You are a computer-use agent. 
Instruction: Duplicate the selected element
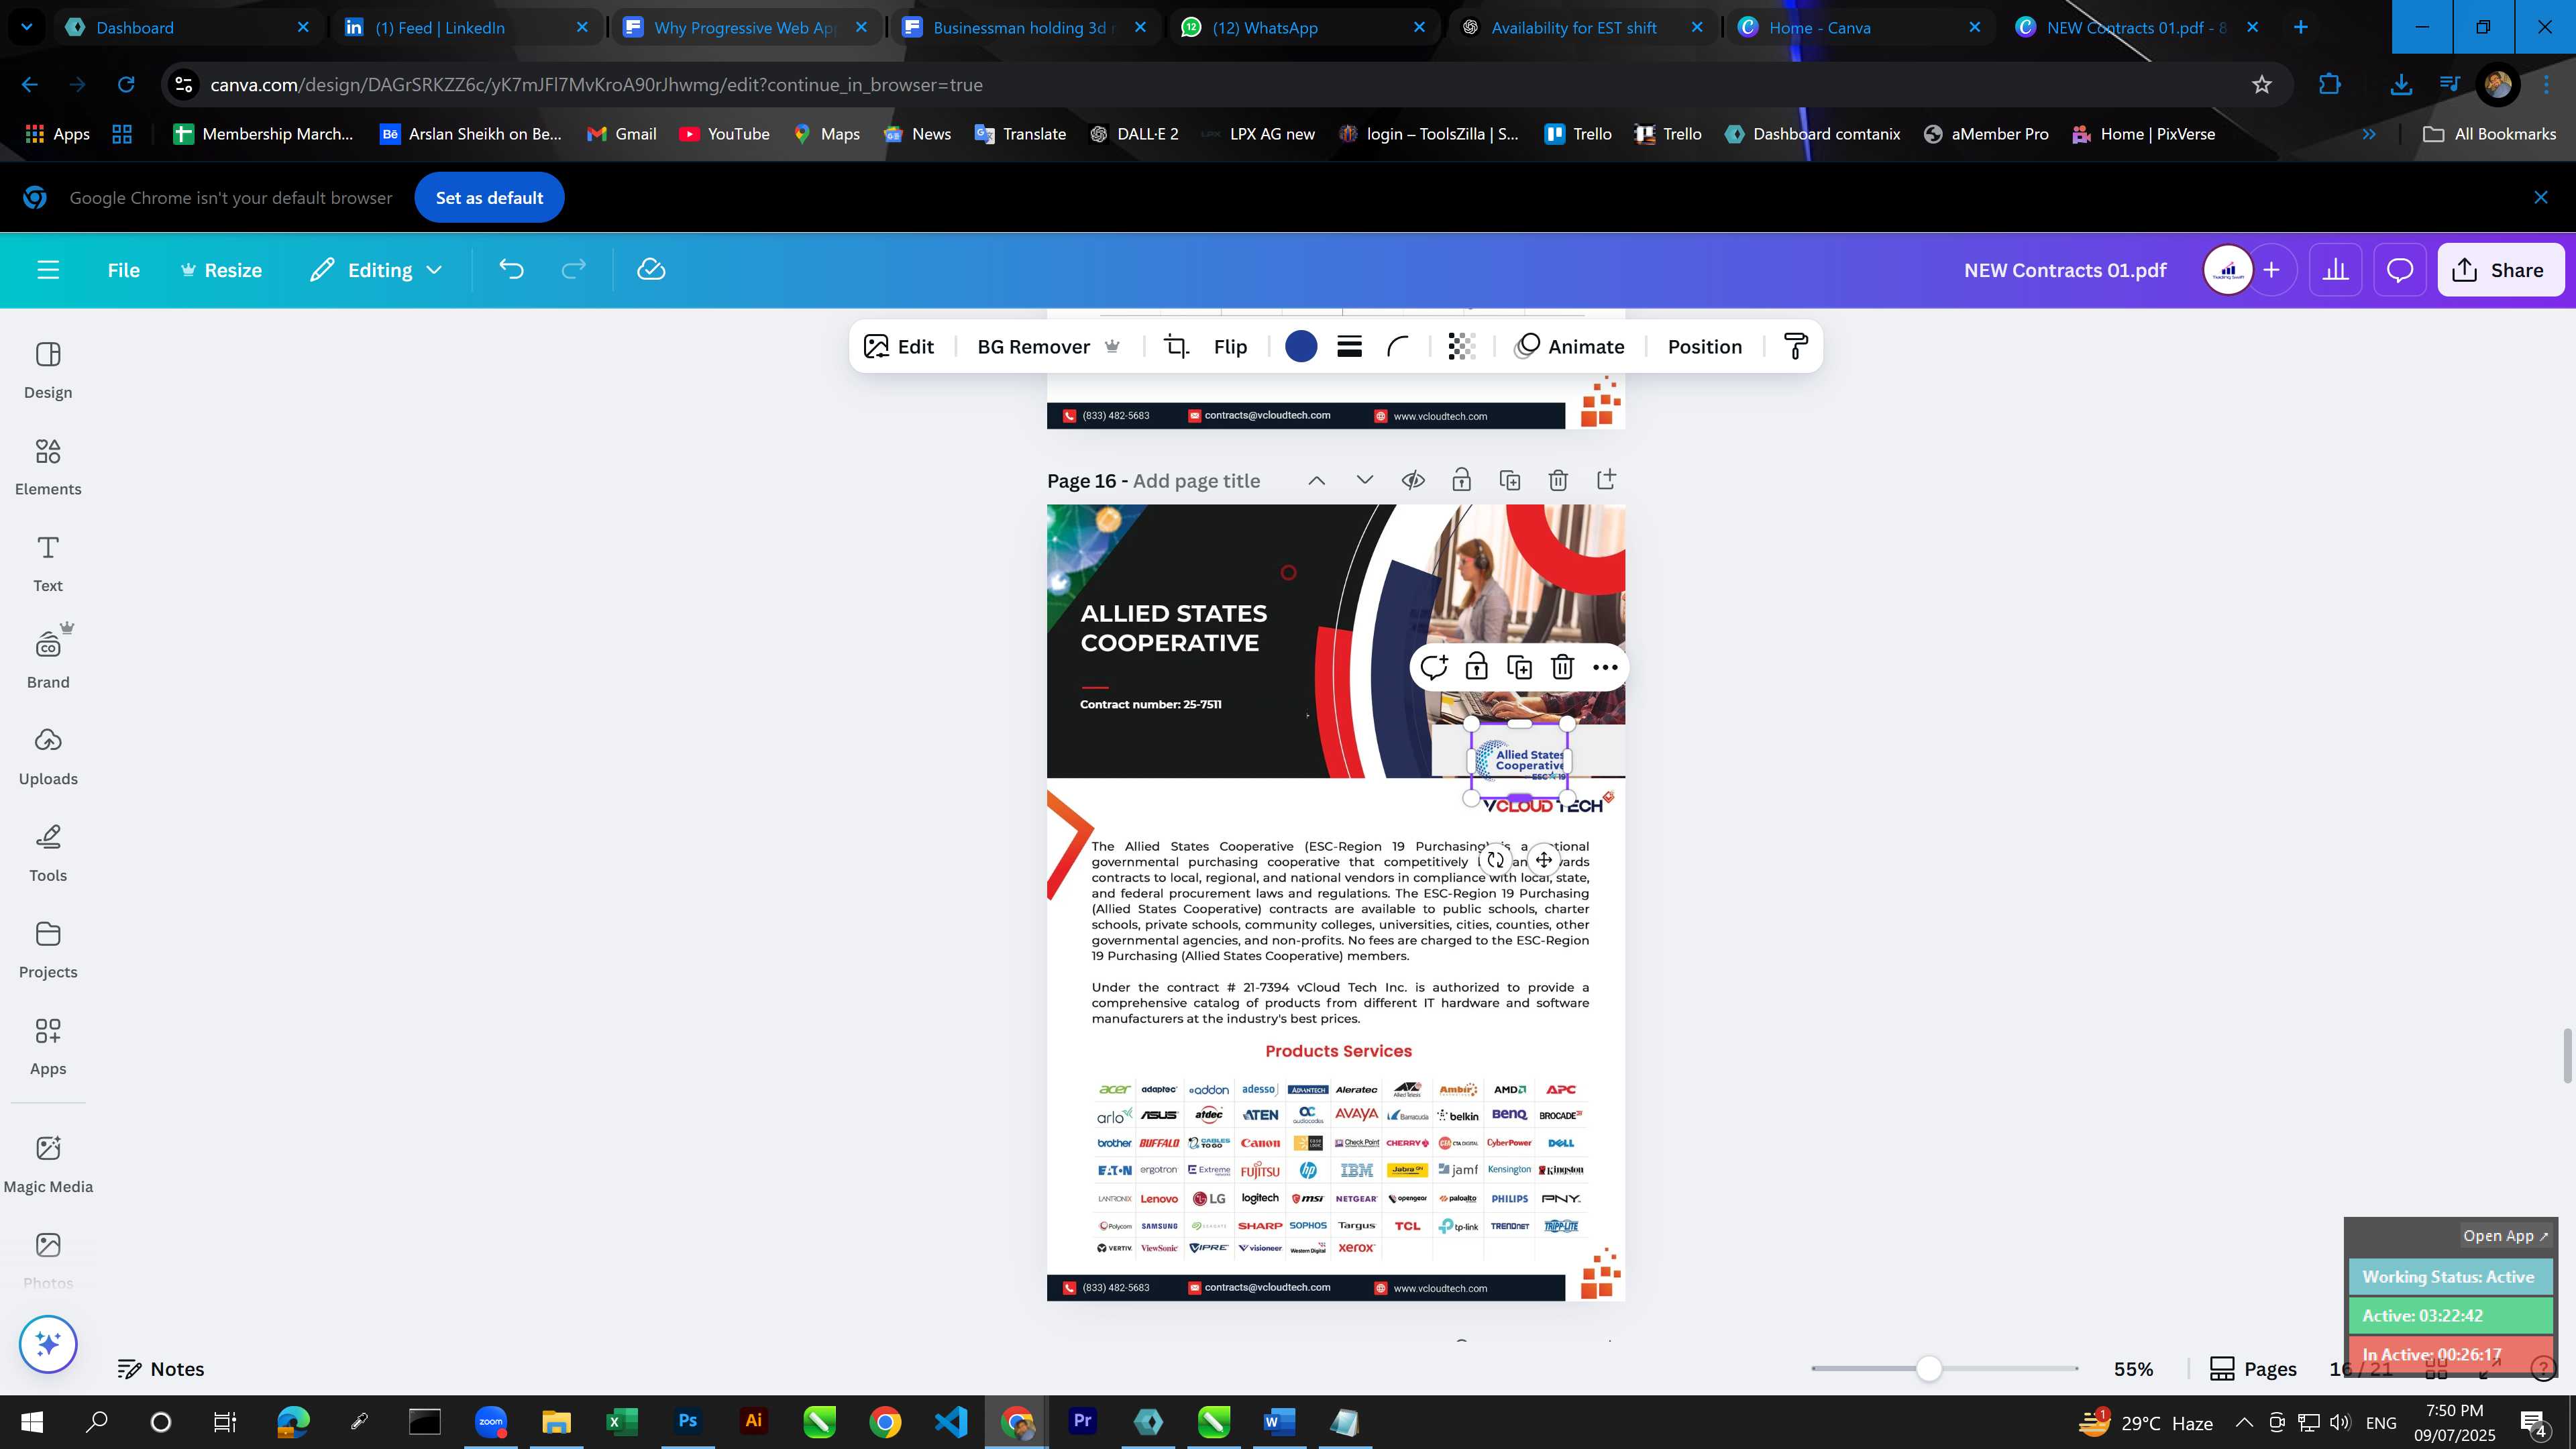1519,667
